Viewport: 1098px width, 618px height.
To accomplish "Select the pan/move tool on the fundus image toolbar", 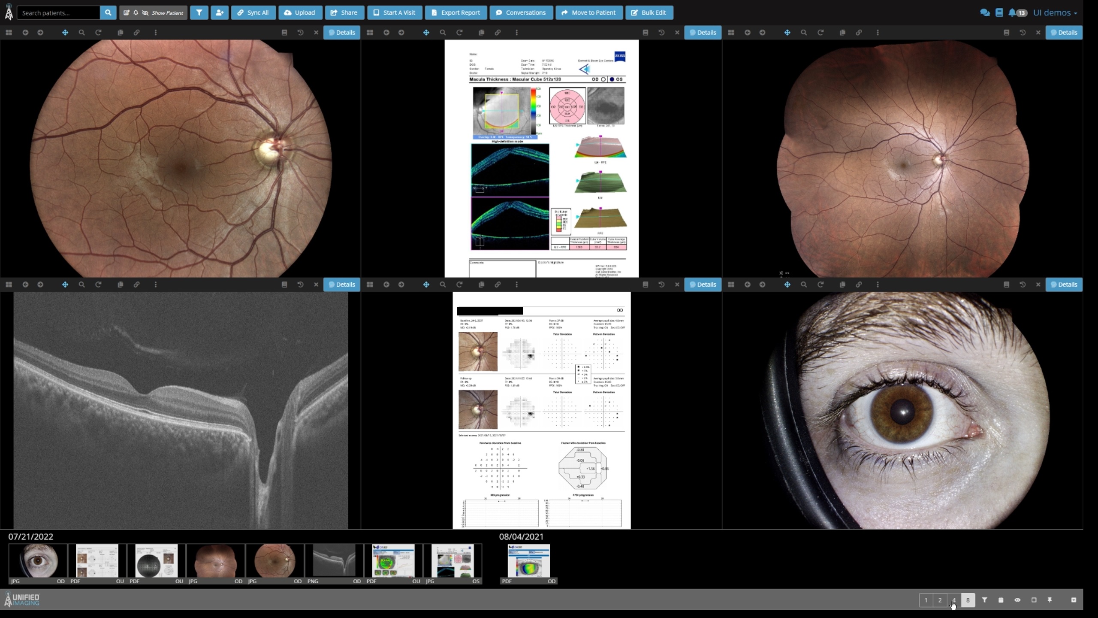I will click(x=65, y=32).
